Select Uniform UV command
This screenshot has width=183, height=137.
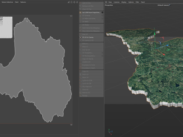(x=91, y=62)
